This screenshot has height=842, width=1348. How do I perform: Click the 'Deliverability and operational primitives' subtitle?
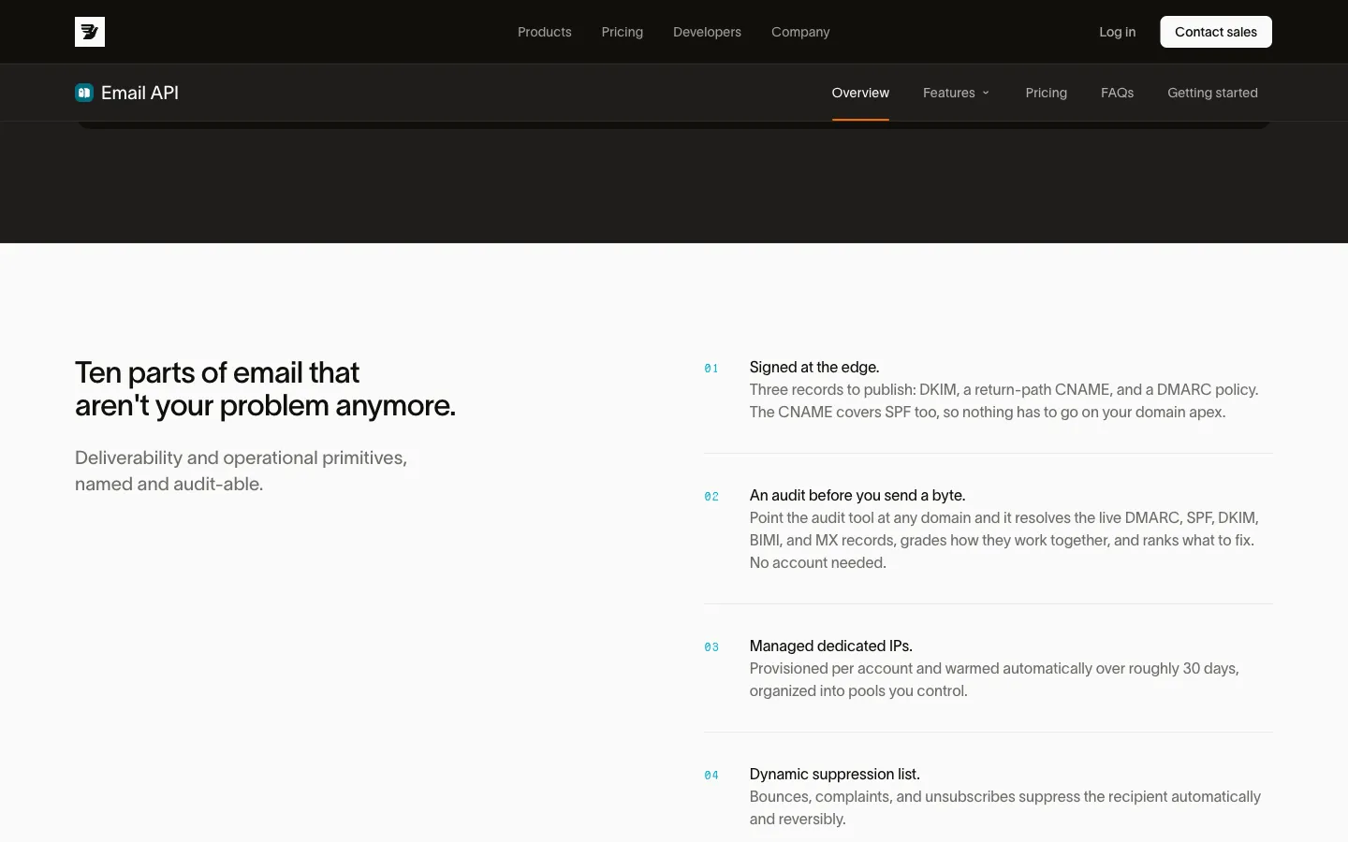point(242,471)
